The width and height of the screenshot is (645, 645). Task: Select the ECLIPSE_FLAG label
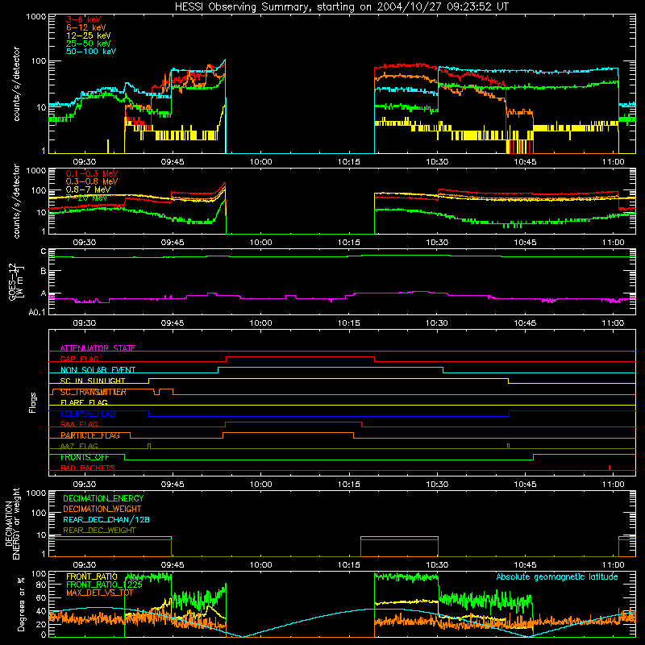click(x=88, y=414)
